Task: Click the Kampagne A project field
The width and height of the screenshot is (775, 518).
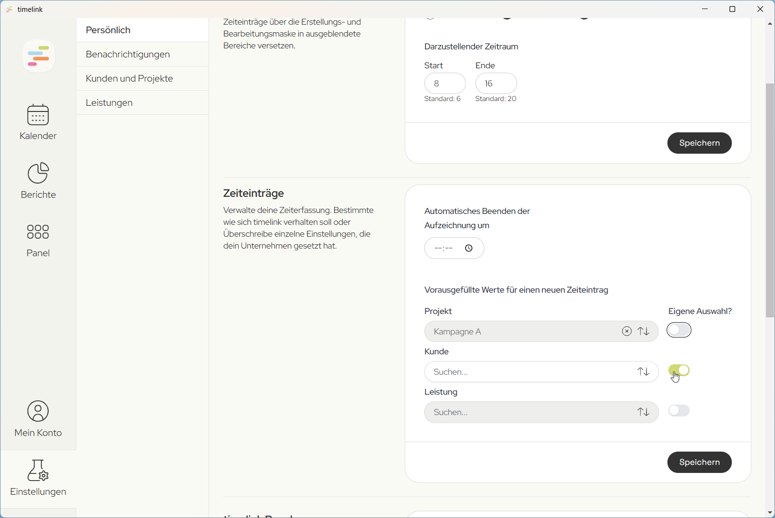Action: 541,332
